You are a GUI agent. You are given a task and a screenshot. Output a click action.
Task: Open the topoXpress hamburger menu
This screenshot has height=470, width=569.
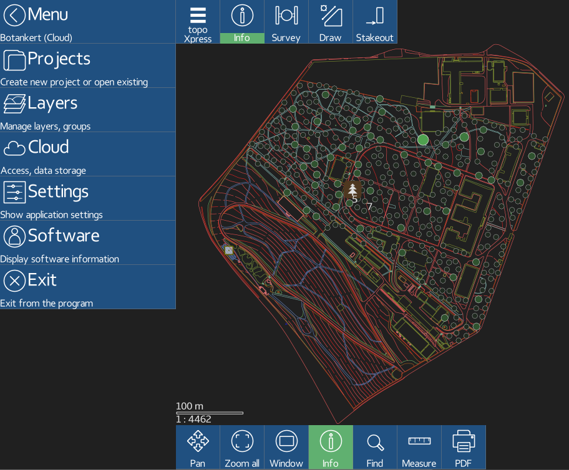(198, 22)
